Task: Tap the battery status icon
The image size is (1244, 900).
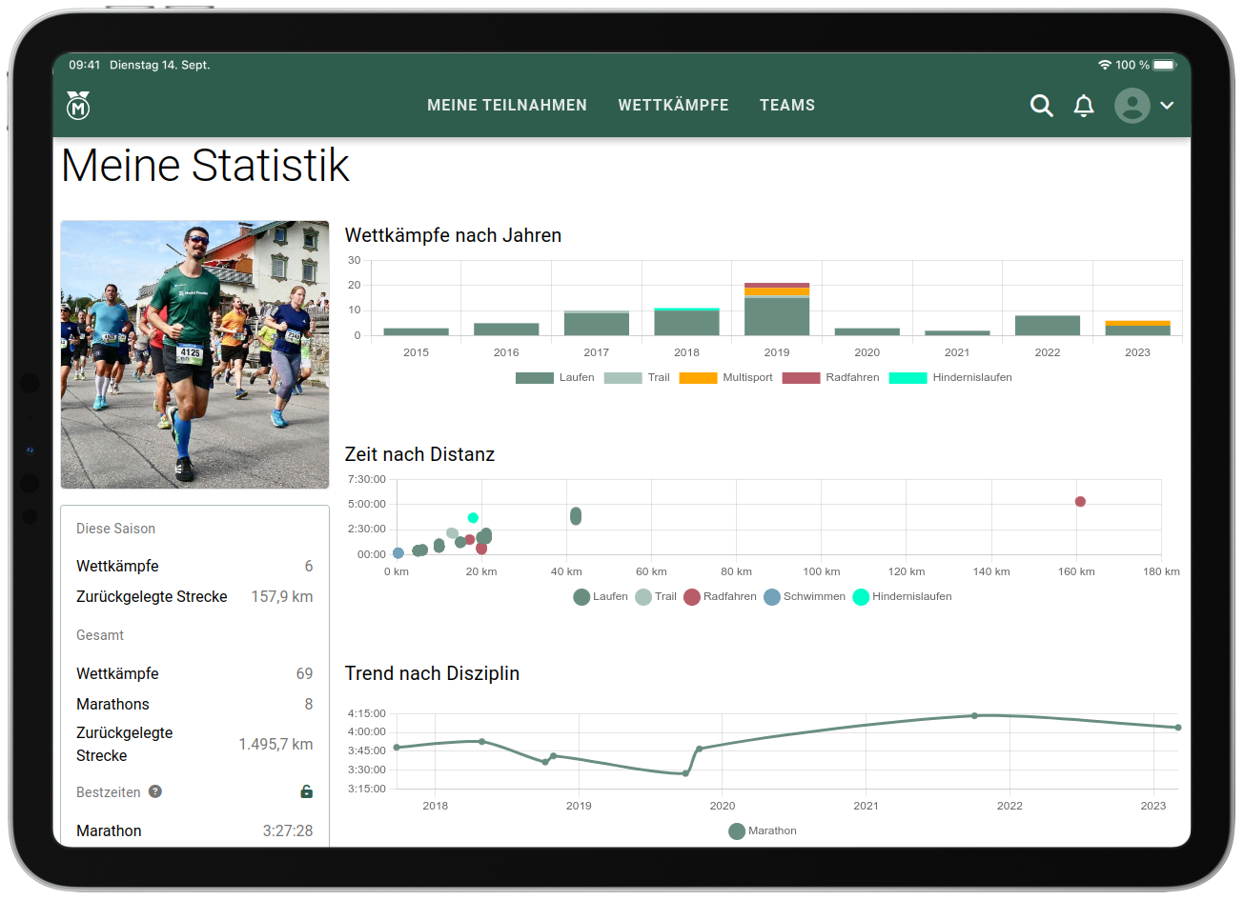Action: [1164, 65]
